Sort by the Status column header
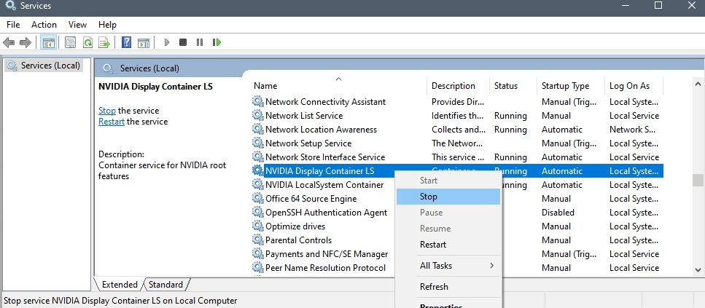 pos(513,86)
